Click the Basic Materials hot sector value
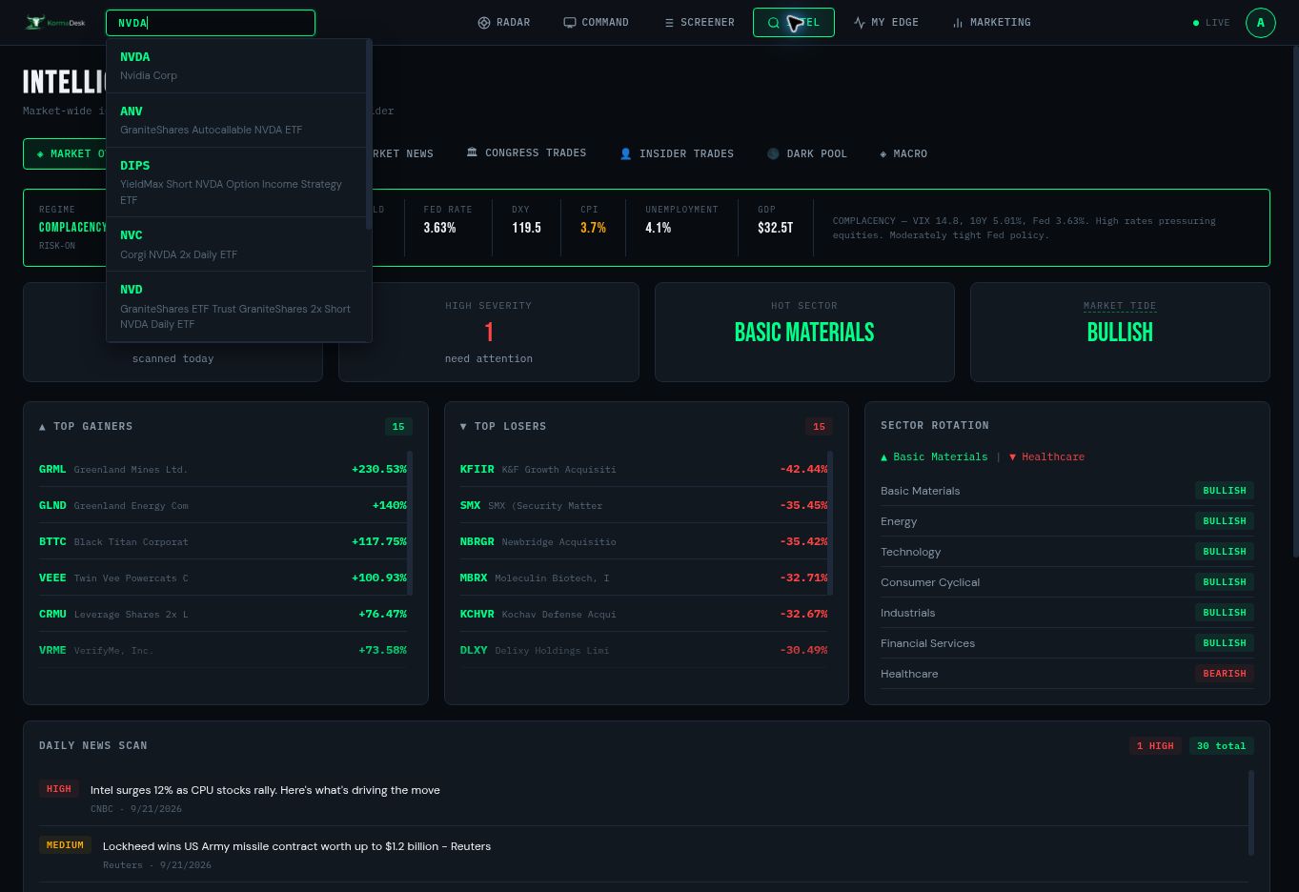The height and width of the screenshot is (892, 1299). pyautogui.click(x=804, y=332)
